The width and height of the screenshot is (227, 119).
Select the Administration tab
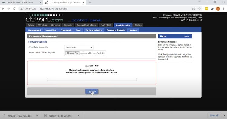click(x=123, y=25)
